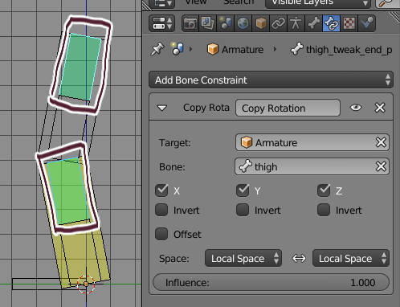Uncheck the X axis checkbox
Viewport: 400px width, 307px height.
point(161,190)
